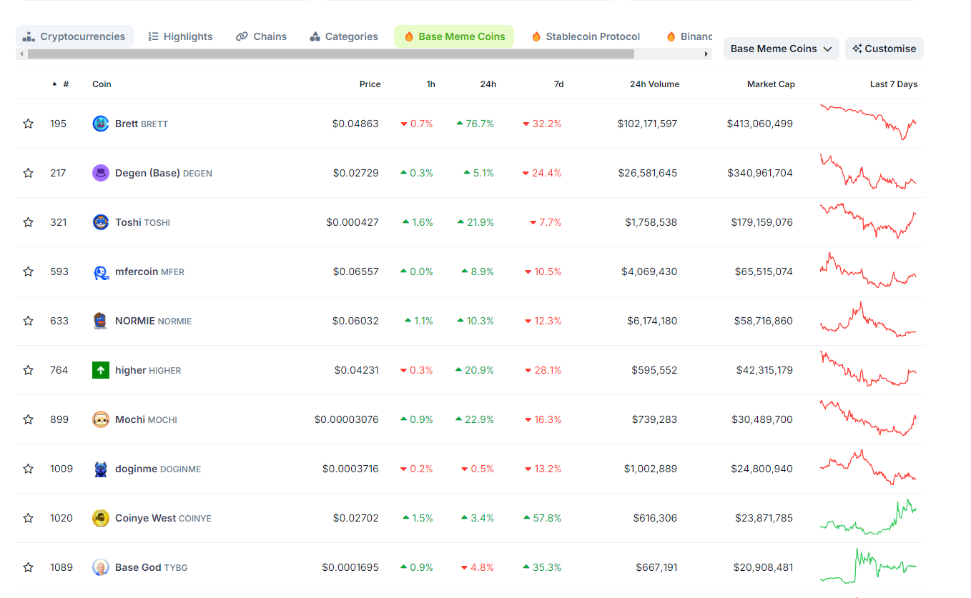Screen dimensions: 971x598
Task: Star the Degen (Base) row
Action: click(x=28, y=173)
